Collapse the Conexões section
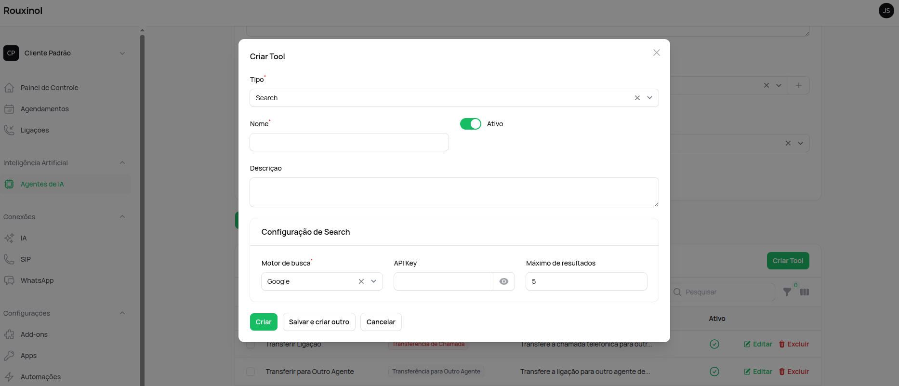The image size is (899, 386). [x=122, y=217]
